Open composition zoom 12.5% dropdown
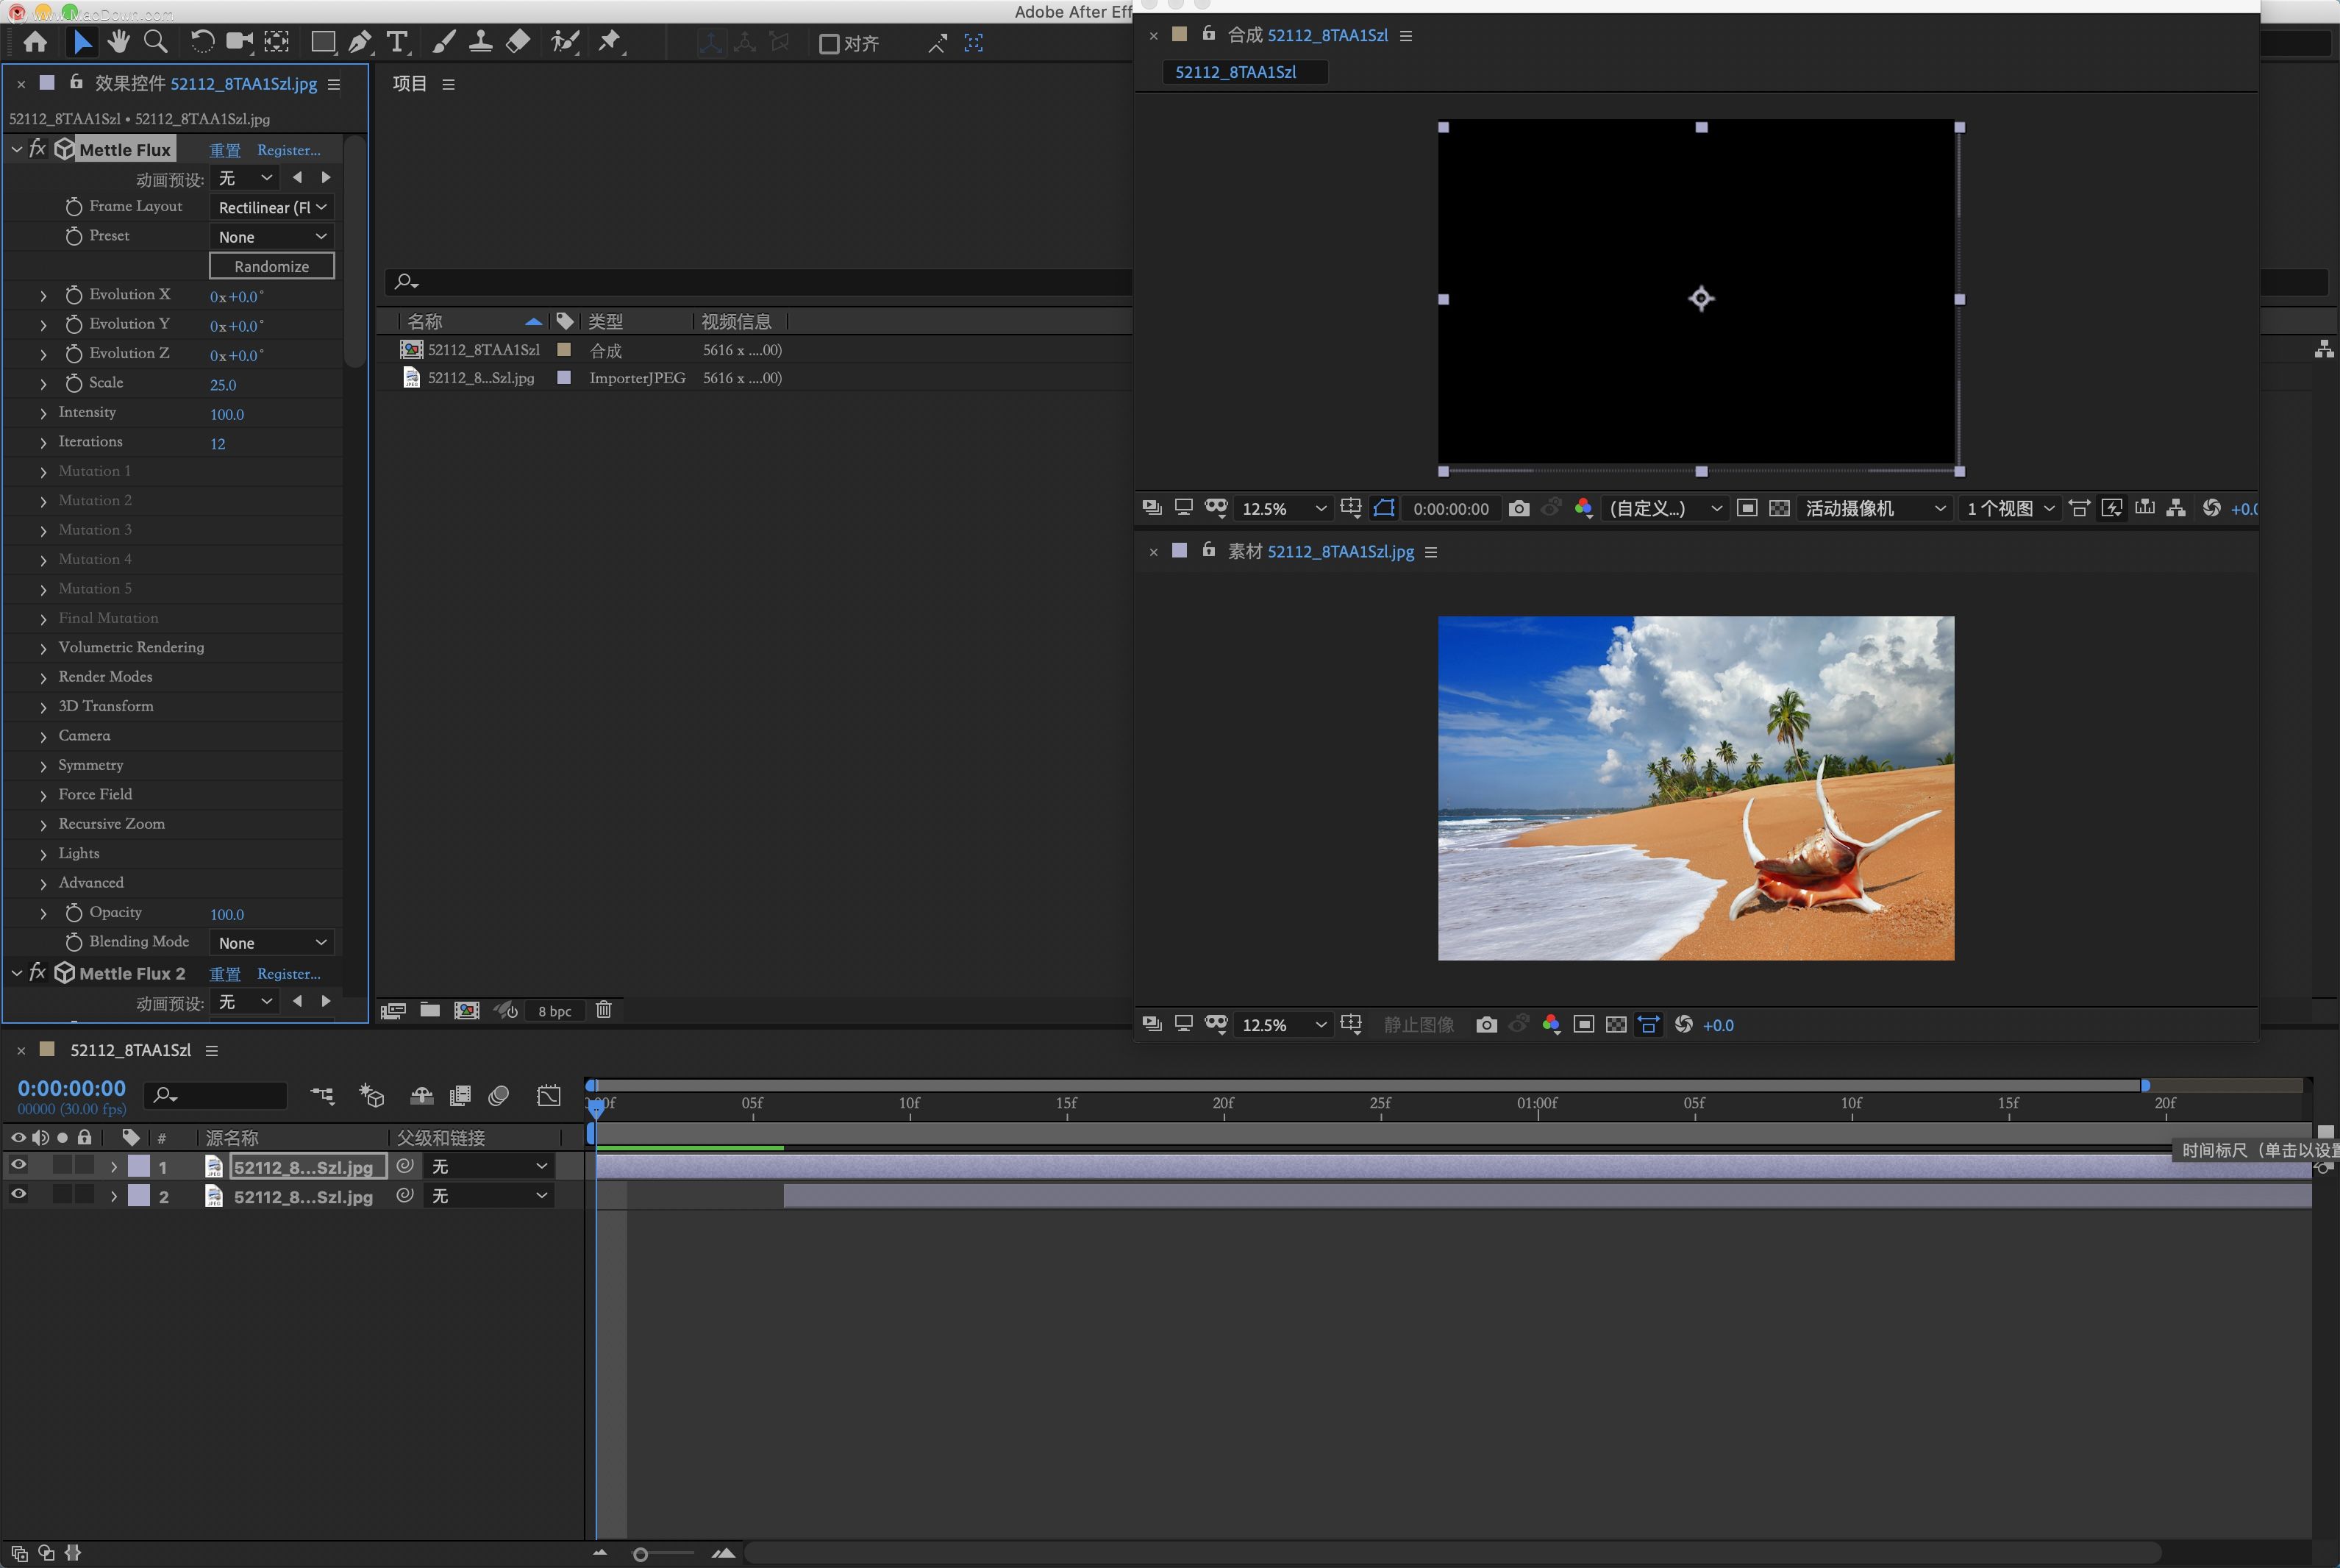The height and width of the screenshot is (1568, 2340). 1283,508
